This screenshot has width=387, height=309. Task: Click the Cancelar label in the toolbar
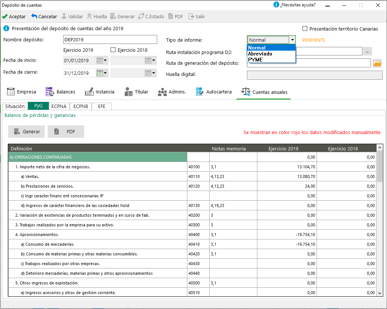[48, 16]
